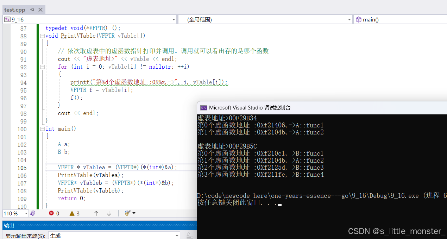Click 'cout << endl;' on line 98
This screenshot has height=239, width=447.
tap(78, 113)
